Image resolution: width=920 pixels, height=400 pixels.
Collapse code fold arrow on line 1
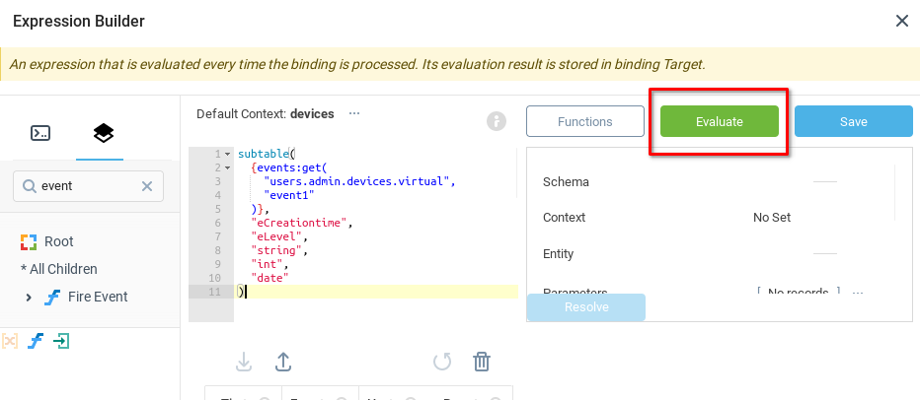coord(228,155)
